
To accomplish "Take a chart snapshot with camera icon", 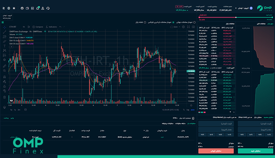I will 193,27.
